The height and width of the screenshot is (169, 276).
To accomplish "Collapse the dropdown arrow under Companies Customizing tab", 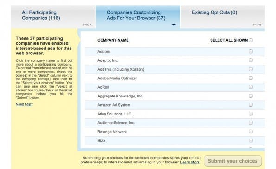I will coord(173,24).
